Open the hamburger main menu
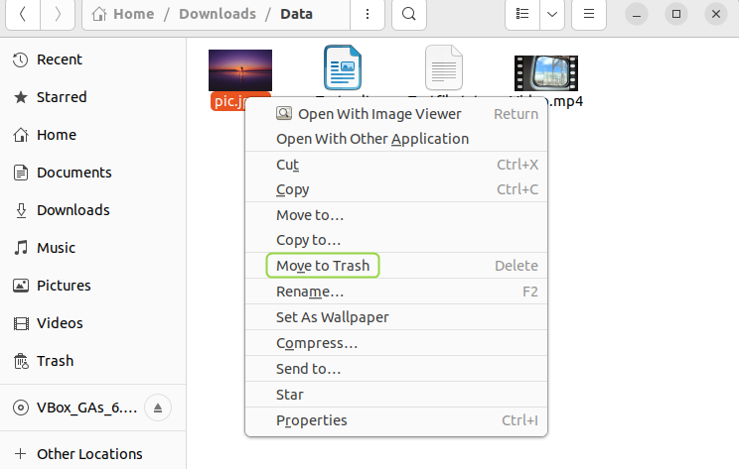Image resolution: width=739 pixels, height=469 pixels. (x=589, y=15)
